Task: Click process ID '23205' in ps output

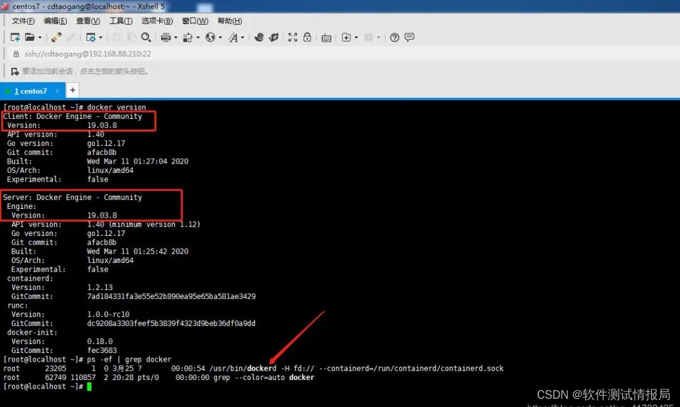Action: point(55,369)
